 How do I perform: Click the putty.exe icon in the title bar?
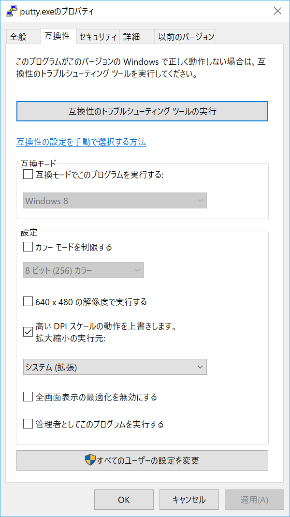[11, 10]
